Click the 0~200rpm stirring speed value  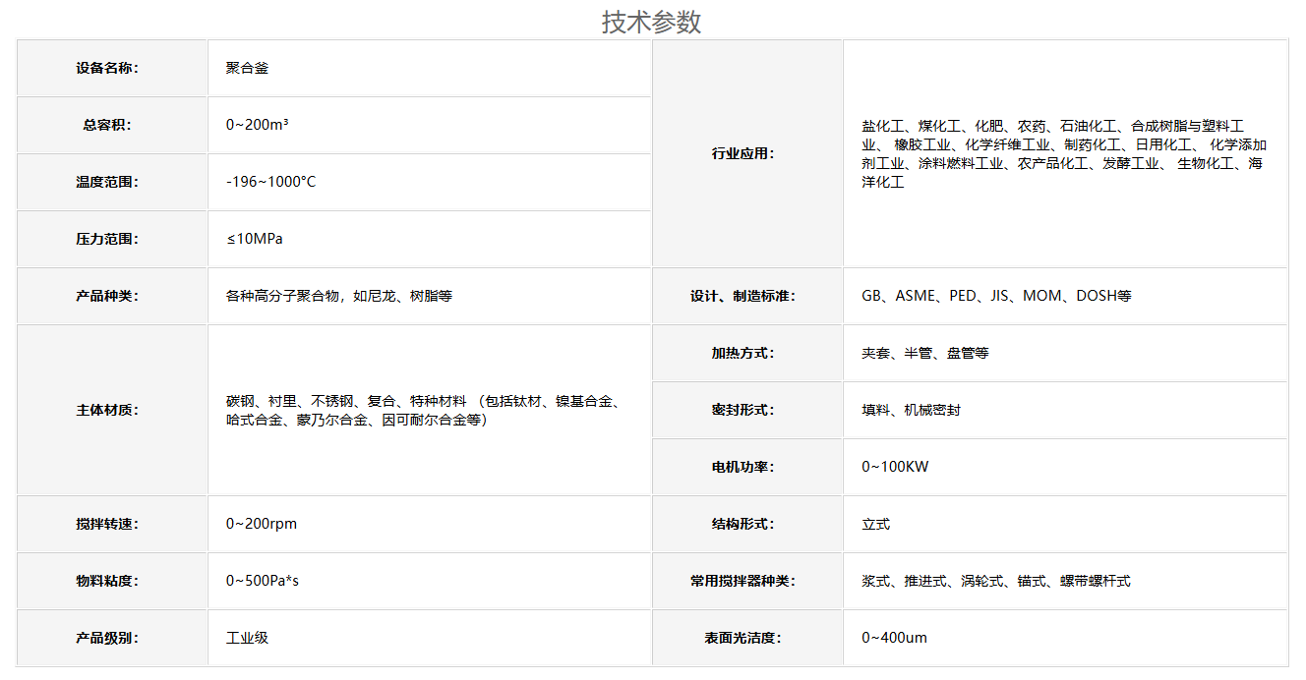261,524
